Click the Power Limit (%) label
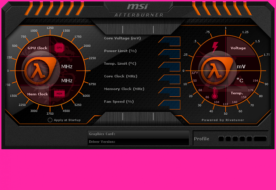 pyautogui.click(x=120, y=51)
